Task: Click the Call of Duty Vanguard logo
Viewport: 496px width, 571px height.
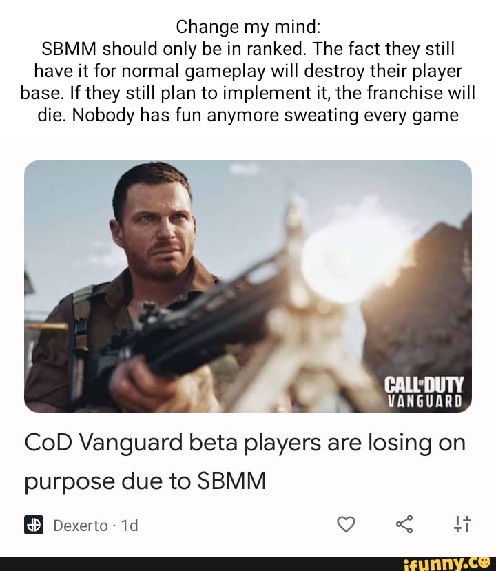Action: click(424, 392)
